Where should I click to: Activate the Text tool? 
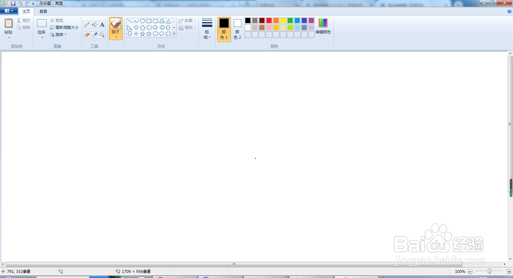[x=102, y=25]
